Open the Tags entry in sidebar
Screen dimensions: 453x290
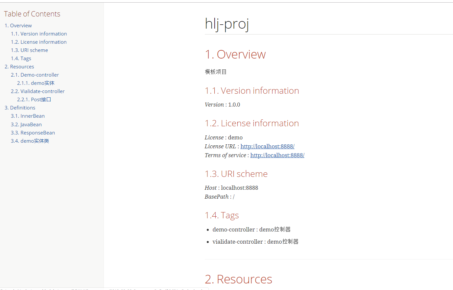pos(21,59)
